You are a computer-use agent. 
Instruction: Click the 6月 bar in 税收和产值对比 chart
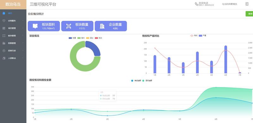click(225, 59)
